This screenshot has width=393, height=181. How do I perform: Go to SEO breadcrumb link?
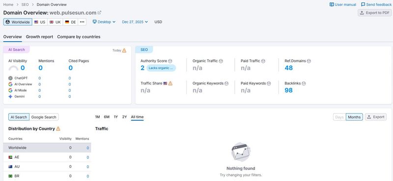tap(25, 4)
